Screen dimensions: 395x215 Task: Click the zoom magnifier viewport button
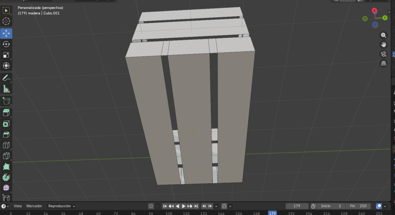(383, 35)
